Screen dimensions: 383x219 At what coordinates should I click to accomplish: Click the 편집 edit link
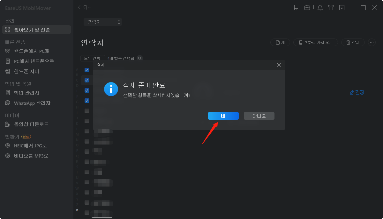click(357, 92)
